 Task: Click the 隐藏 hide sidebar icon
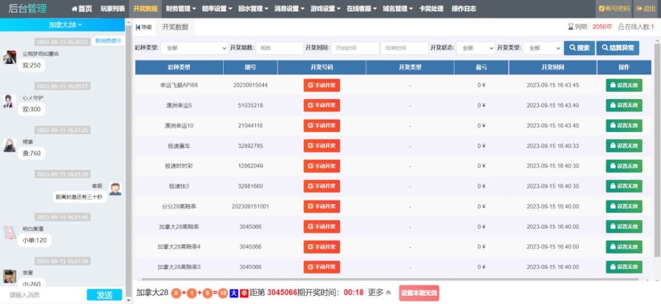pos(144,27)
